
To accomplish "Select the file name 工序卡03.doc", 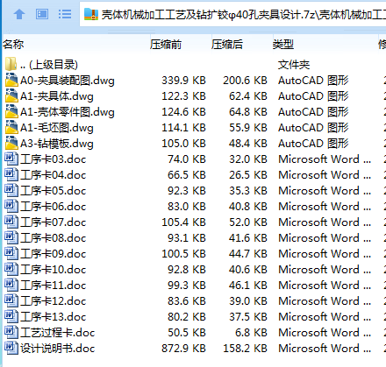I will point(54,159).
